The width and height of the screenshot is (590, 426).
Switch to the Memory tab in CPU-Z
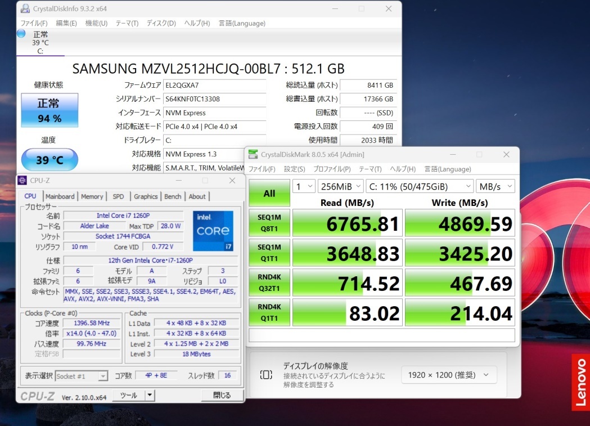click(x=92, y=196)
